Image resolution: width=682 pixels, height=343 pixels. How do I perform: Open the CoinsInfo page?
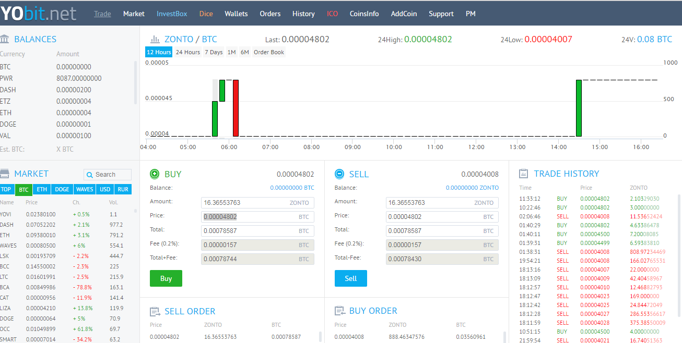click(364, 14)
